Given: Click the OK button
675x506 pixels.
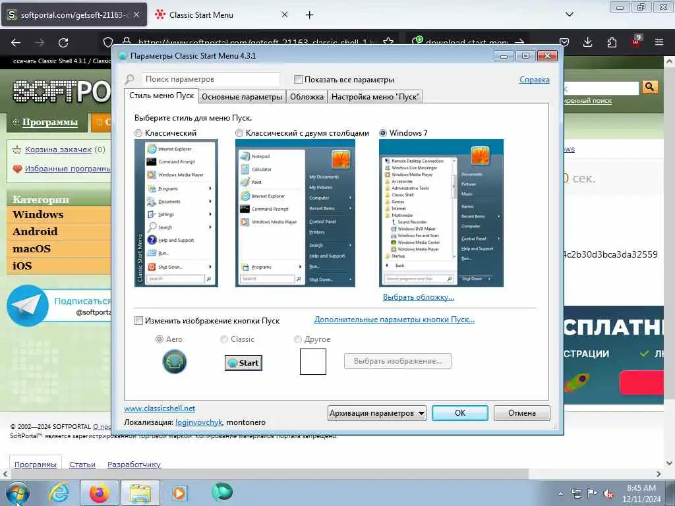Looking at the screenshot, I should pos(459,413).
